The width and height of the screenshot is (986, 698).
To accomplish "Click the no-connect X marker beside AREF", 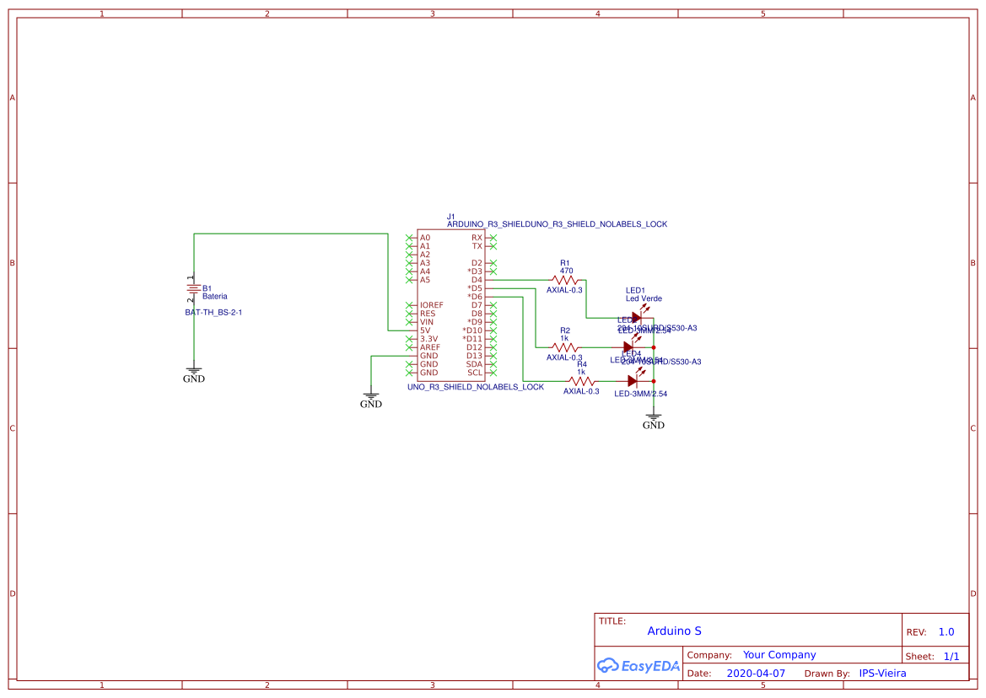I will pyautogui.click(x=410, y=347).
